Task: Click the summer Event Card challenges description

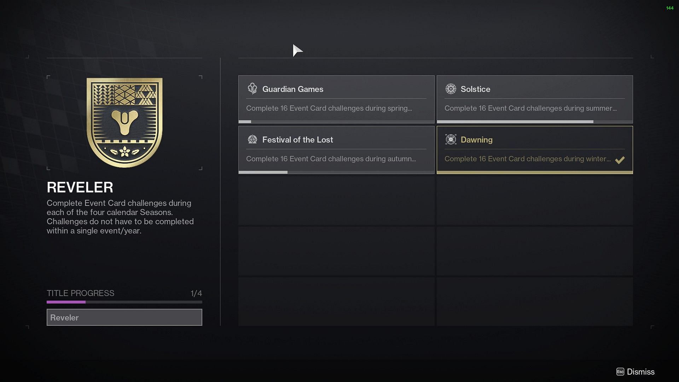Action: 530,108
